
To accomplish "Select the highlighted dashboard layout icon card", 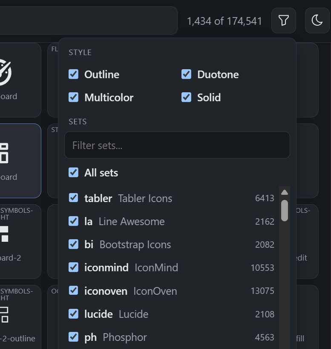I will click(20, 161).
